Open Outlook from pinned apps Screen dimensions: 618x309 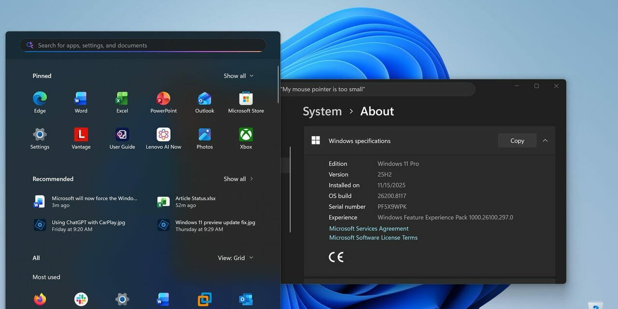pos(204,101)
